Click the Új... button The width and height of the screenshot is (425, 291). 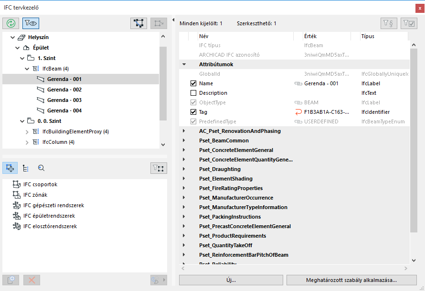(x=231, y=280)
